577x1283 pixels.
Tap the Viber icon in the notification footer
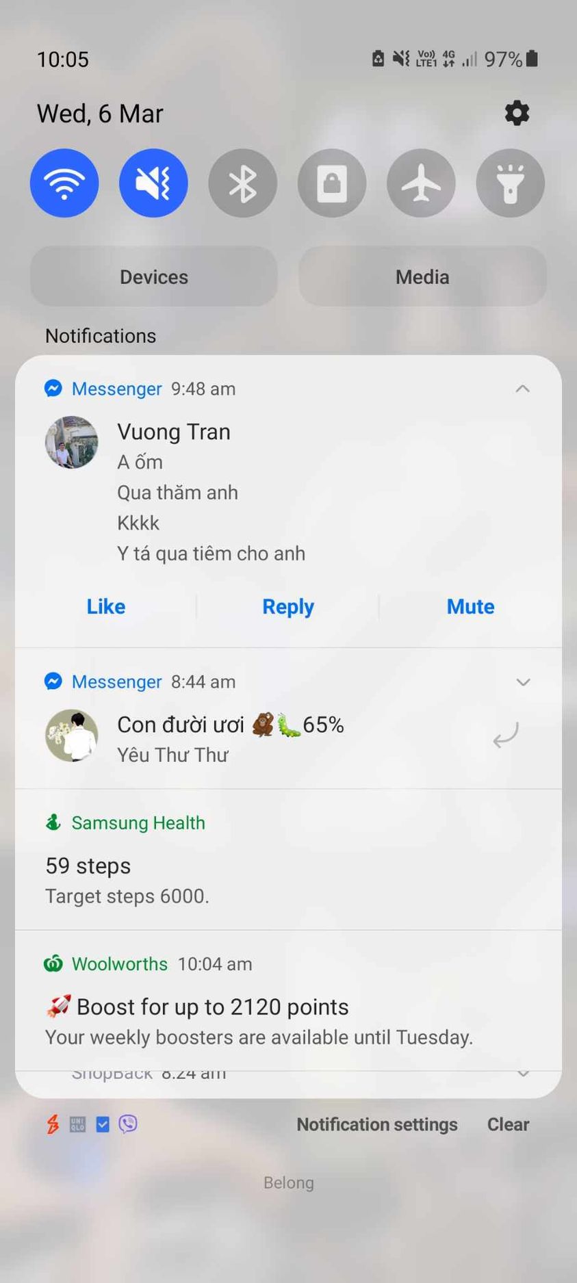tap(128, 1124)
